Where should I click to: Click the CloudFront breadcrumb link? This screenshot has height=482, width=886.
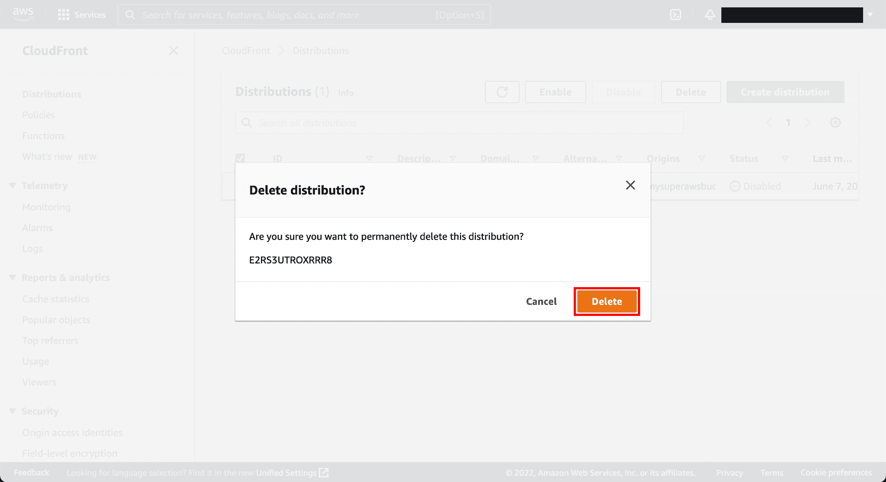(246, 51)
